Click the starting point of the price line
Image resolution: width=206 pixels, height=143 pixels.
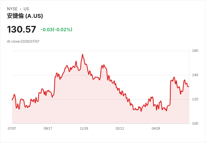pyautogui.click(x=12, y=100)
